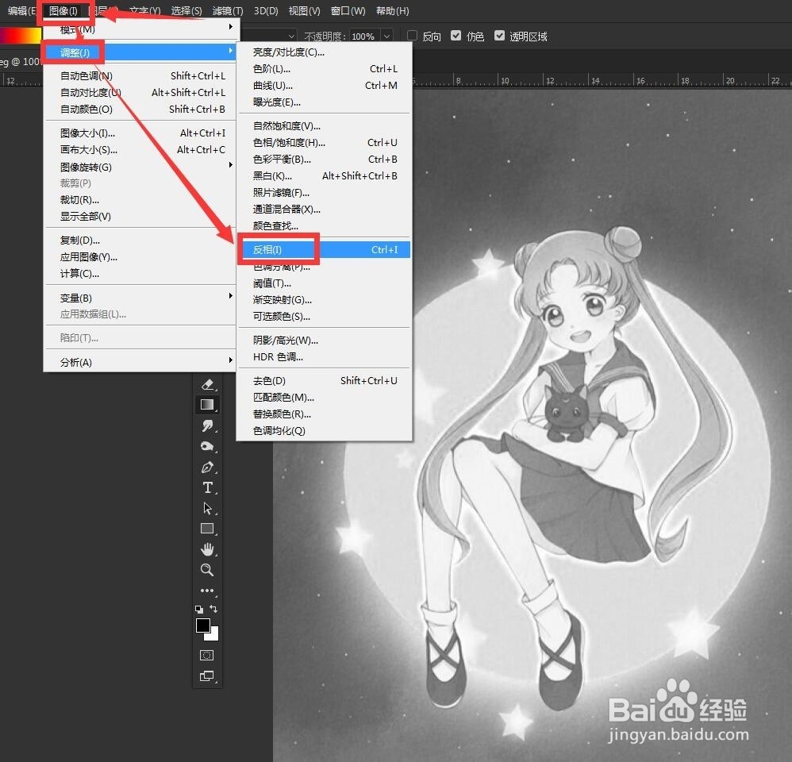
Task: Open the 图像(I) menu
Action: pos(63,10)
